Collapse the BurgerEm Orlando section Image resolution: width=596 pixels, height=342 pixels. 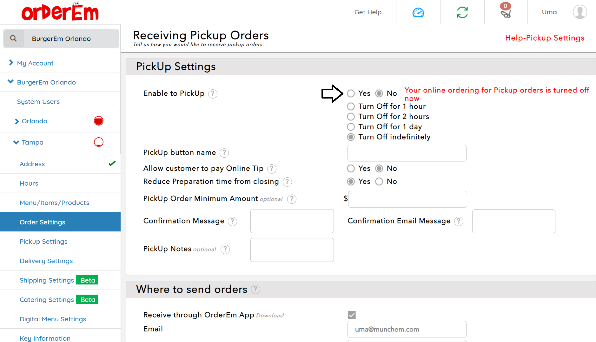pyautogui.click(x=10, y=82)
